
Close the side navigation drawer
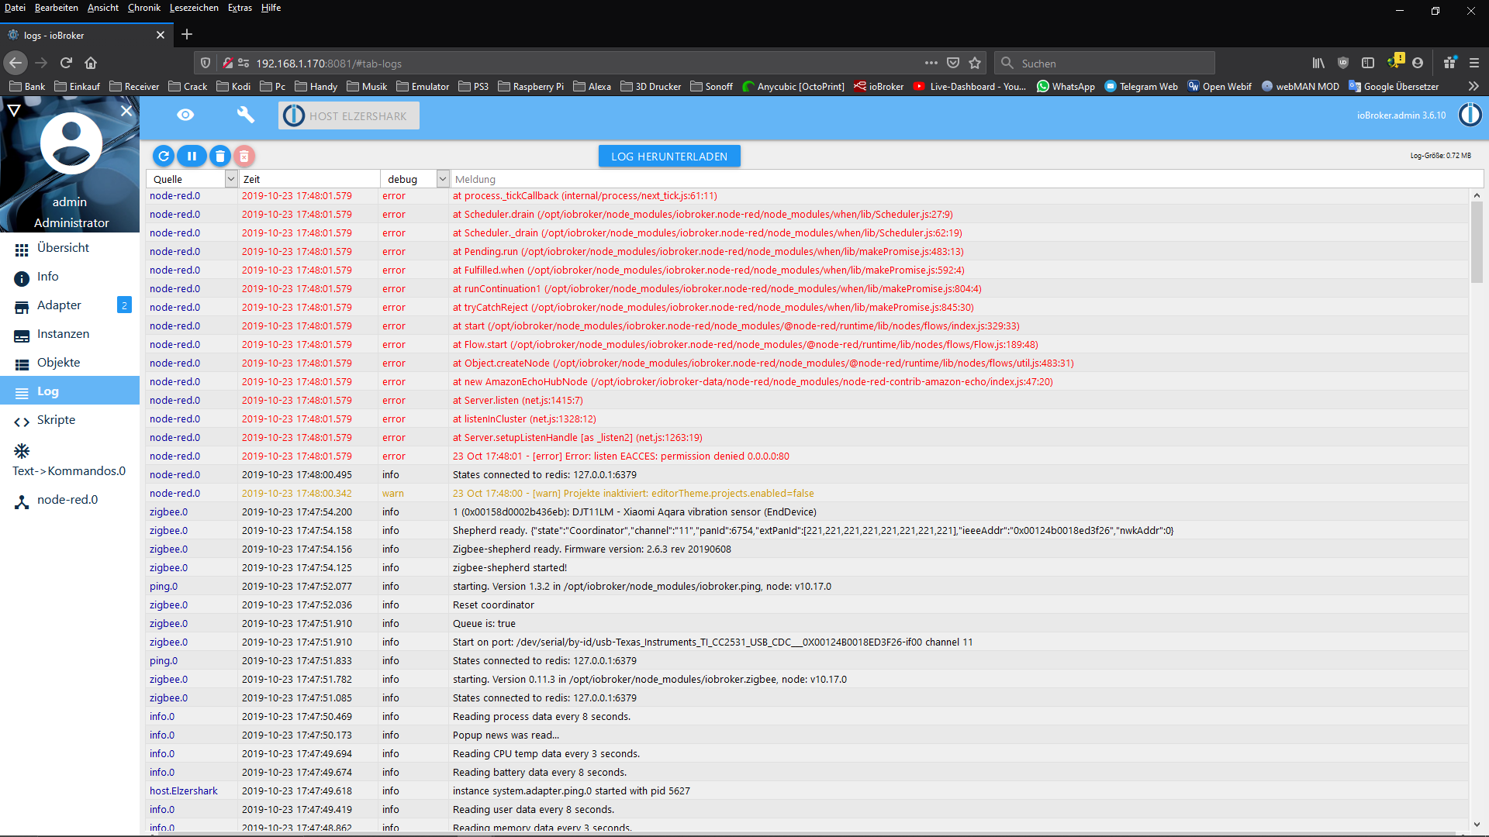126,111
